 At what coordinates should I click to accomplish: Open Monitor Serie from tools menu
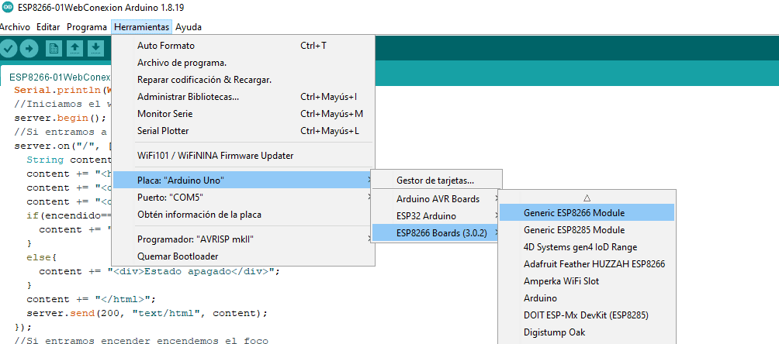point(243,114)
